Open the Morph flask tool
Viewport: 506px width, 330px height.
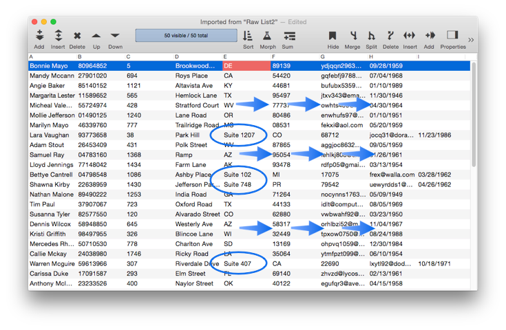click(267, 36)
